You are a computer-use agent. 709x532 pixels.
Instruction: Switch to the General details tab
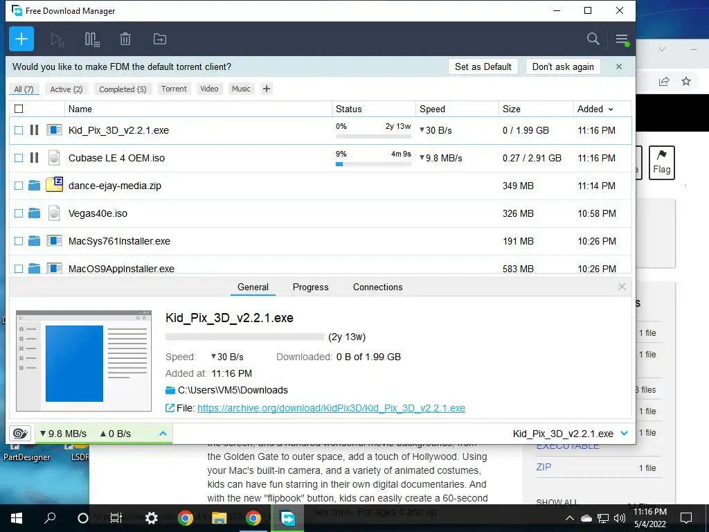pos(253,287)
